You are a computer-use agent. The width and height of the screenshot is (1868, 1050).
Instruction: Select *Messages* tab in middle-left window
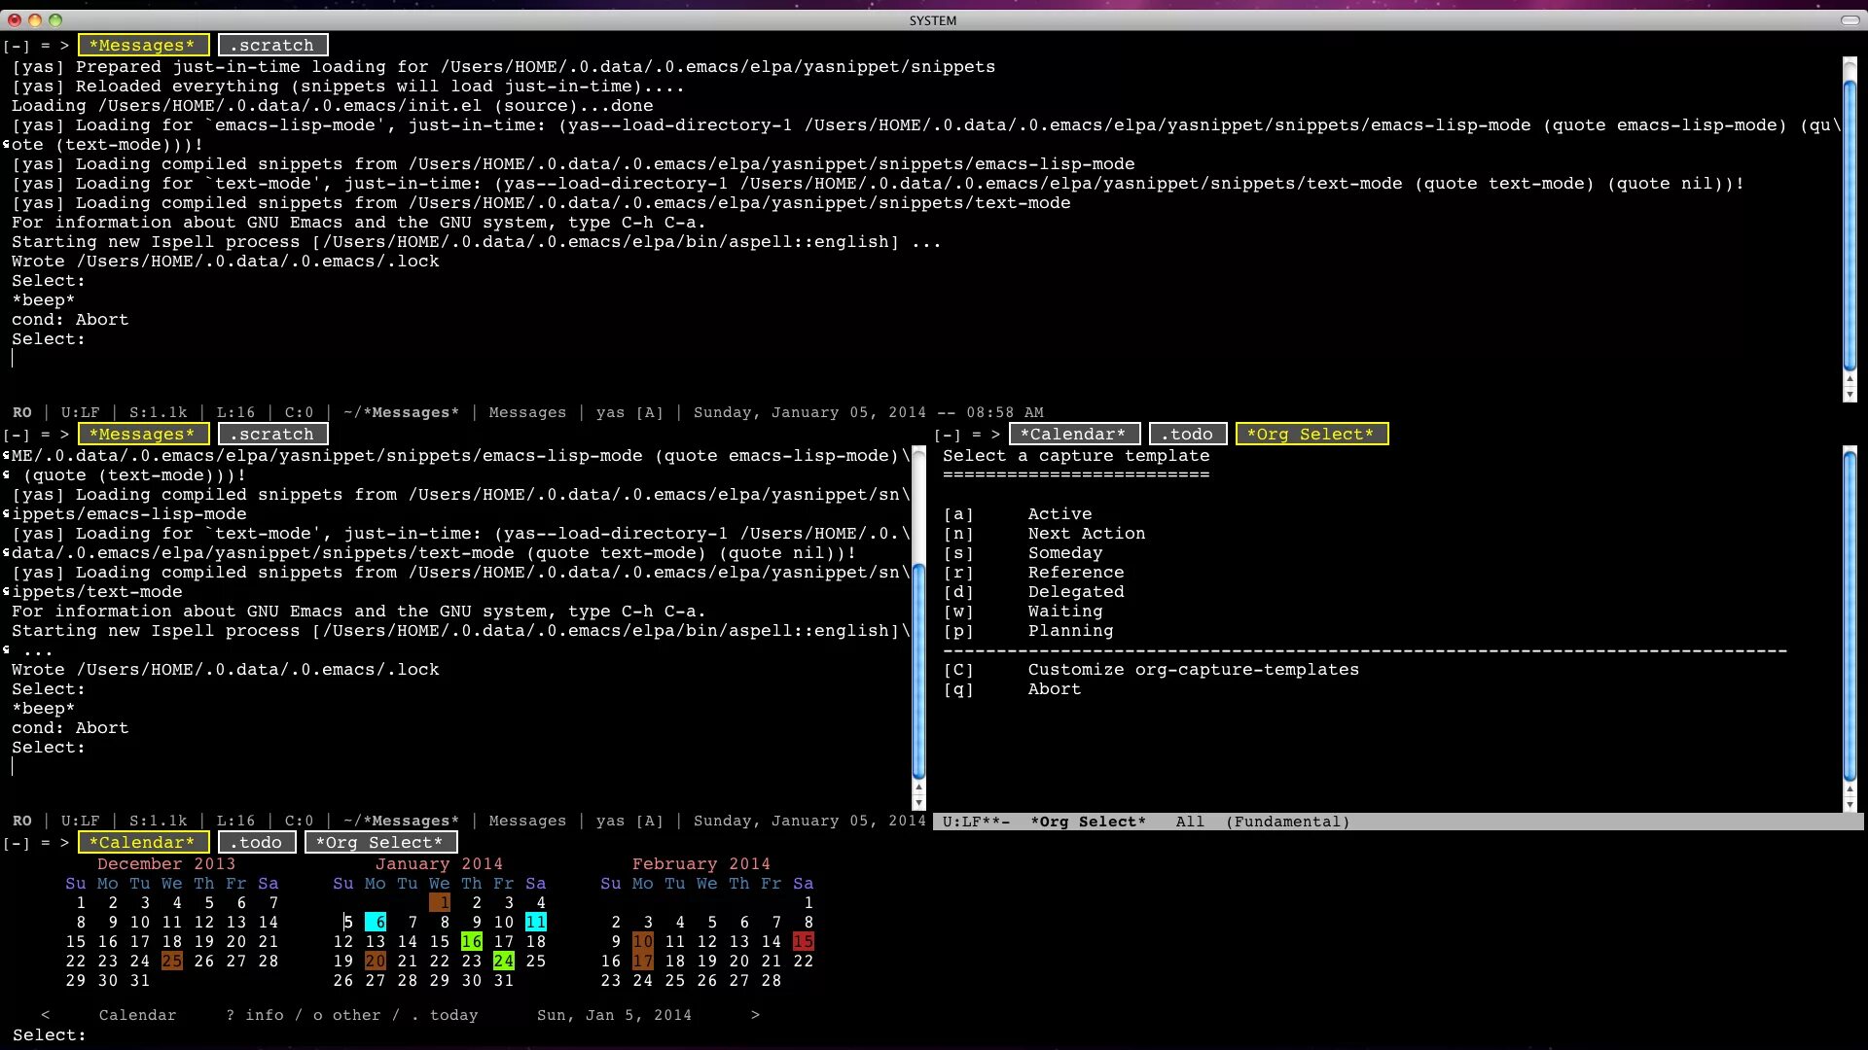click(x=143, y=434)
